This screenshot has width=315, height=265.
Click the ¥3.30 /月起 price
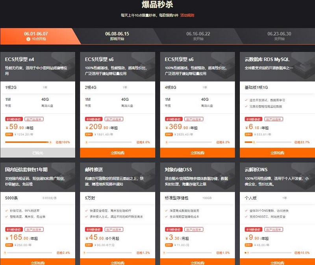(x=177, y=237)
